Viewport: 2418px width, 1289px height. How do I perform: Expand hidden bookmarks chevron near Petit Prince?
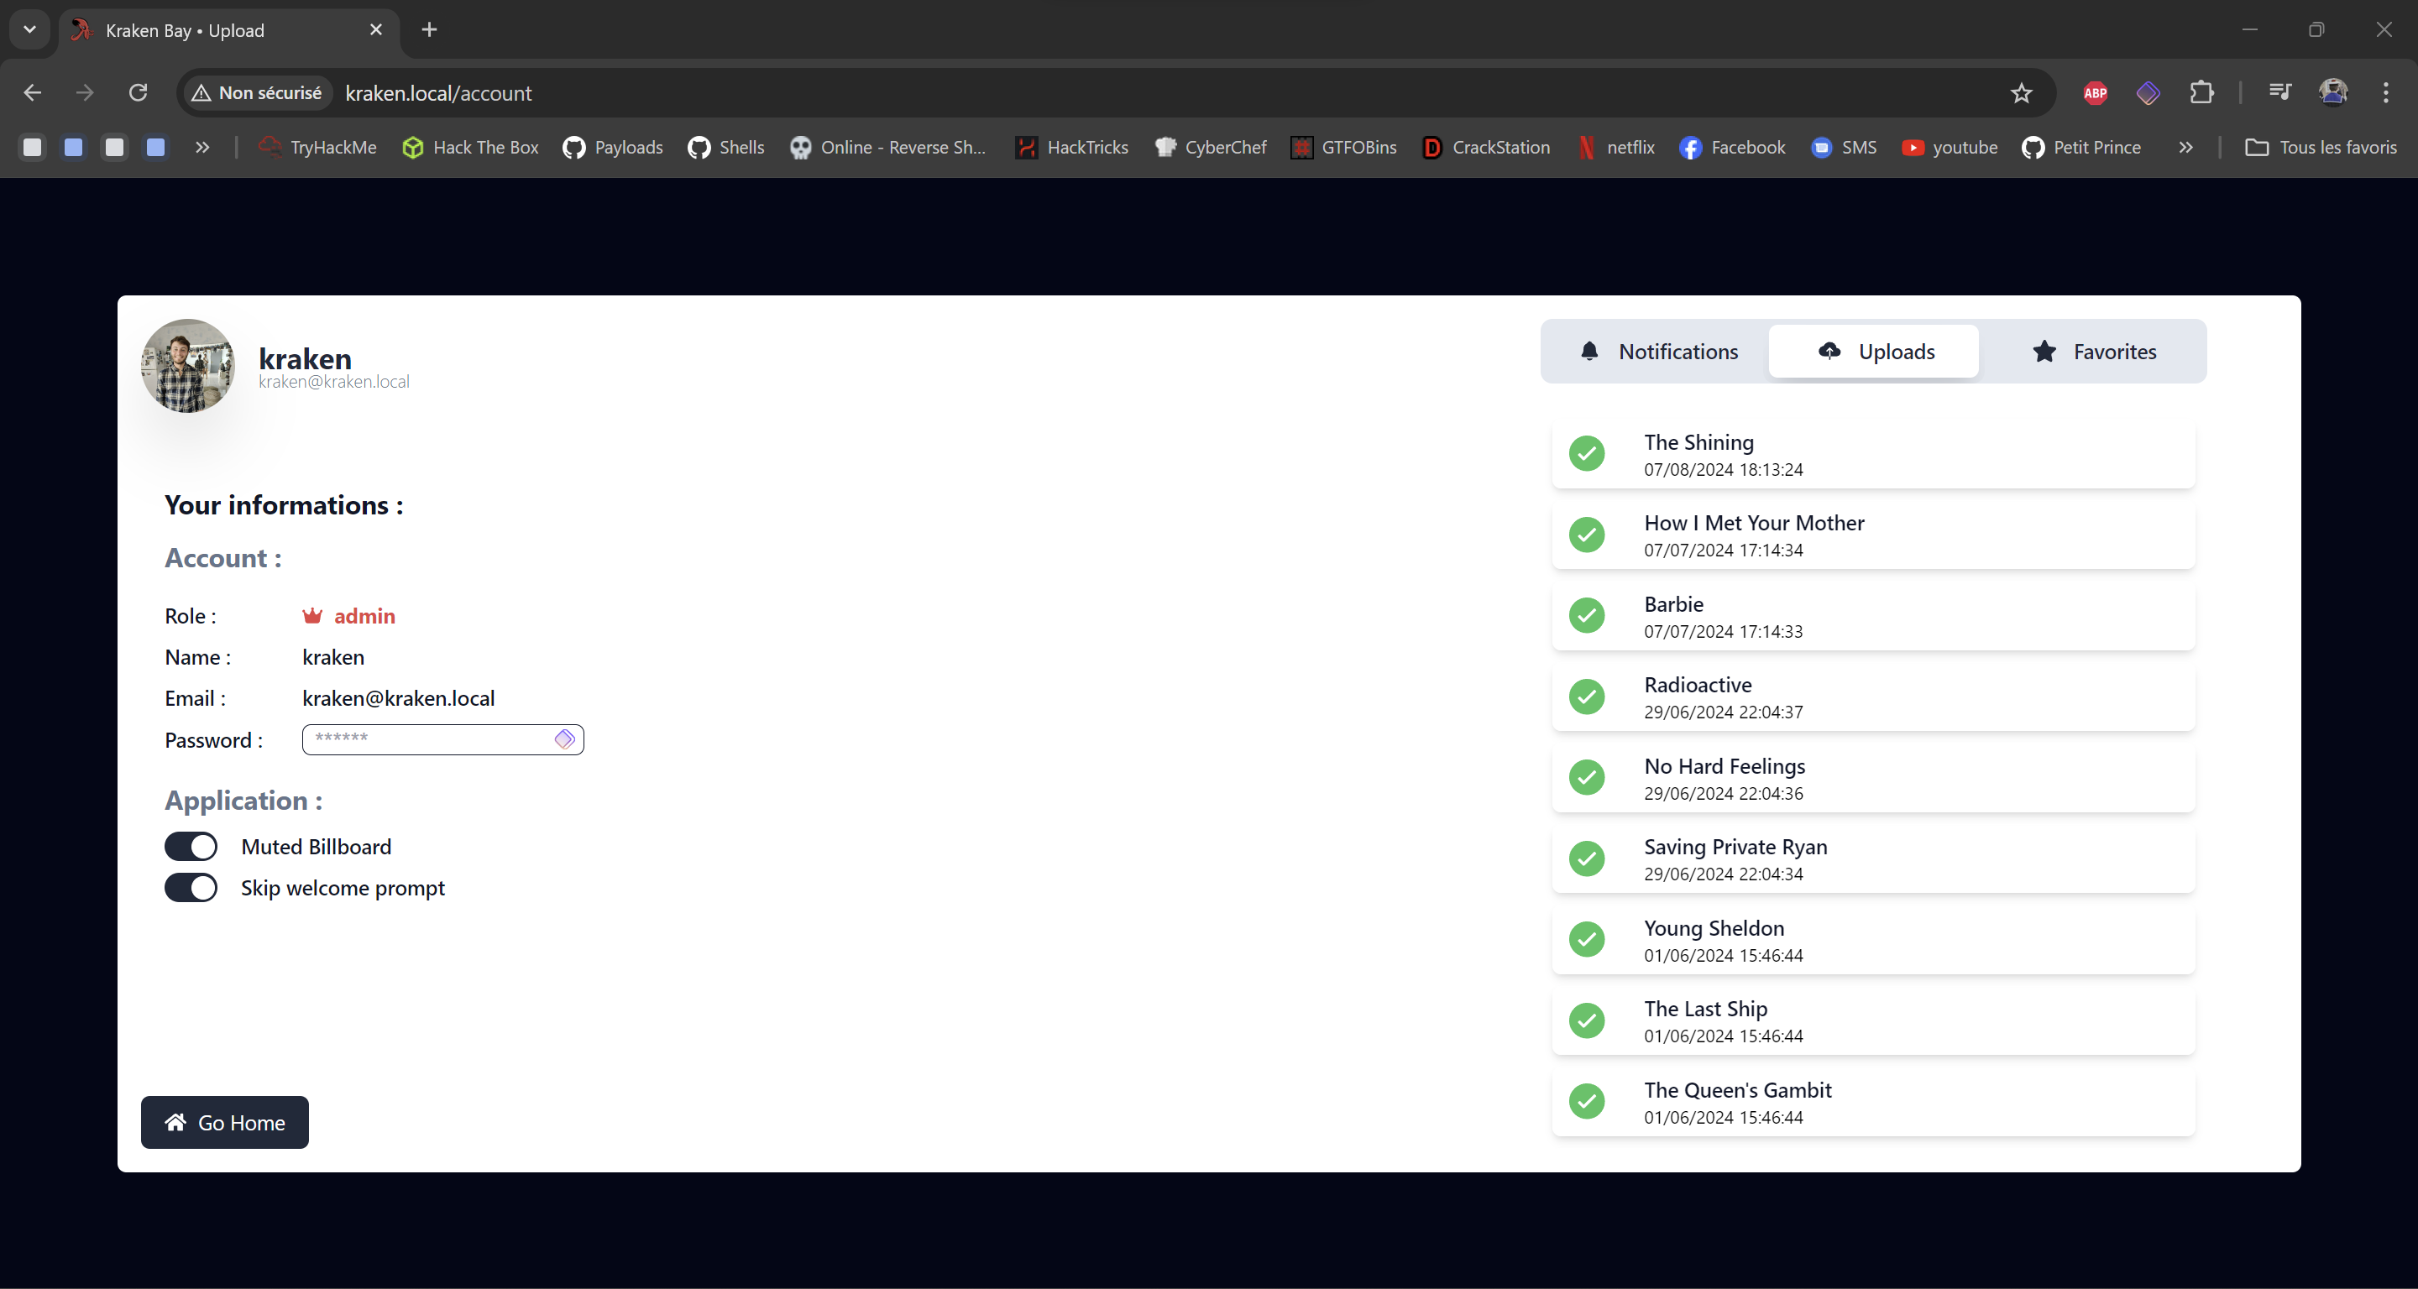click(x=2185, y=148)
